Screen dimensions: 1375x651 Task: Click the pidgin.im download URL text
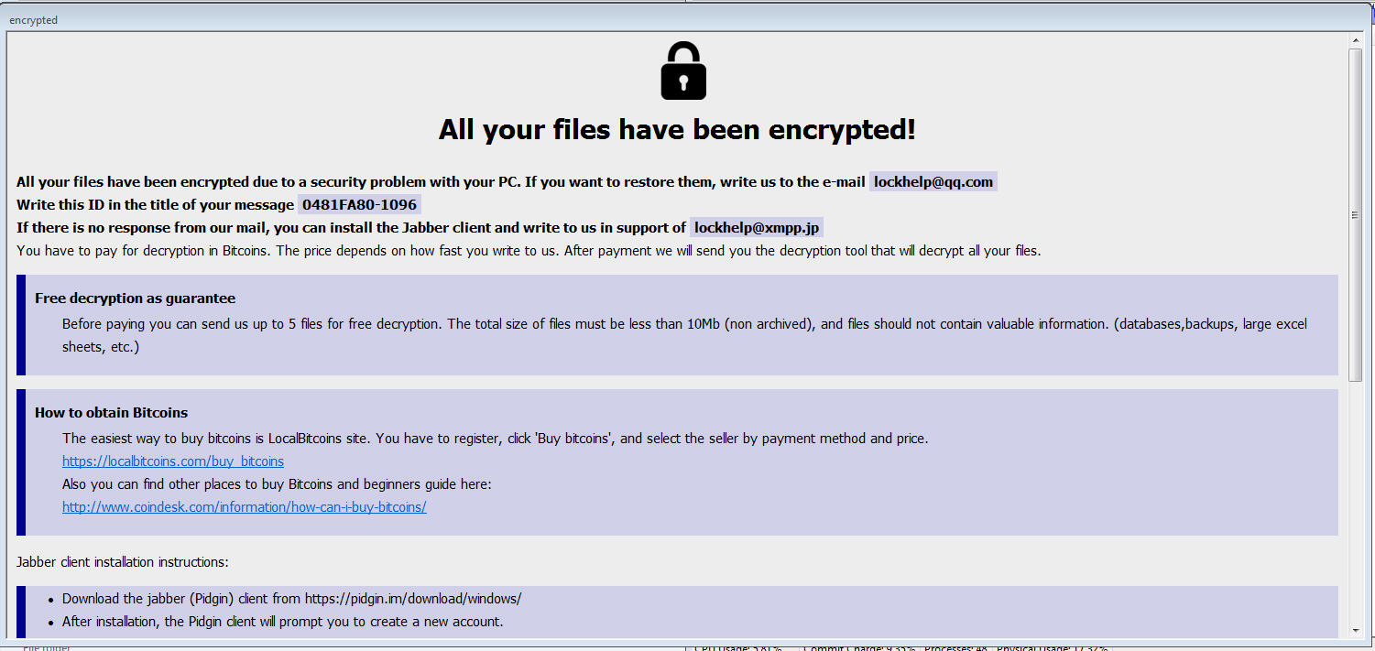[413, 599]
